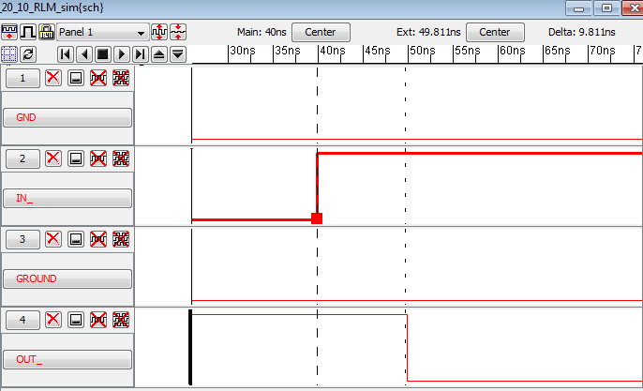Screen dimensions: 643x391
Task: Click the IN_ high-level waveform trace
Action: [x=480, y=154]
